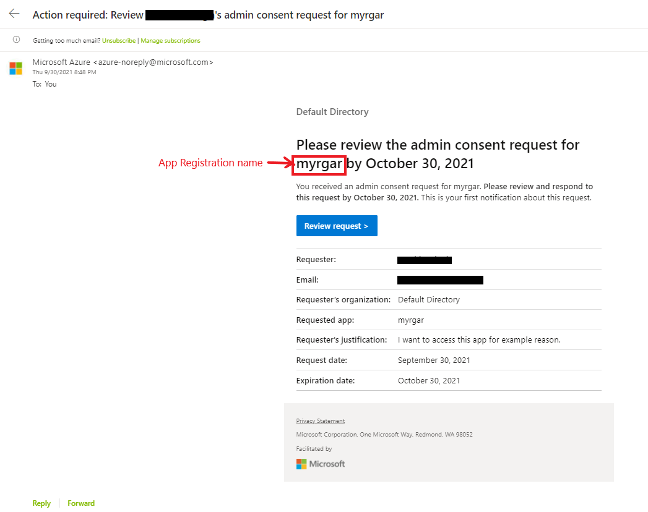Click Forward at the bottom

[x=81, y=503]
